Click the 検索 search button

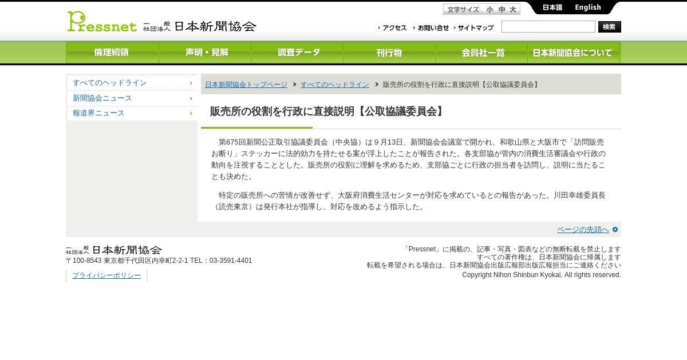(610, 27)
